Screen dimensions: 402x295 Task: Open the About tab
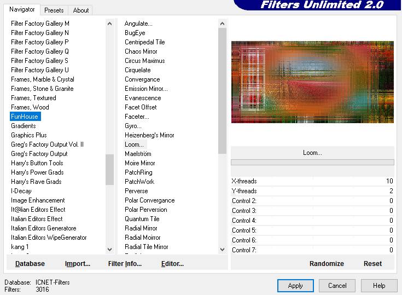[x=81, y=10]
